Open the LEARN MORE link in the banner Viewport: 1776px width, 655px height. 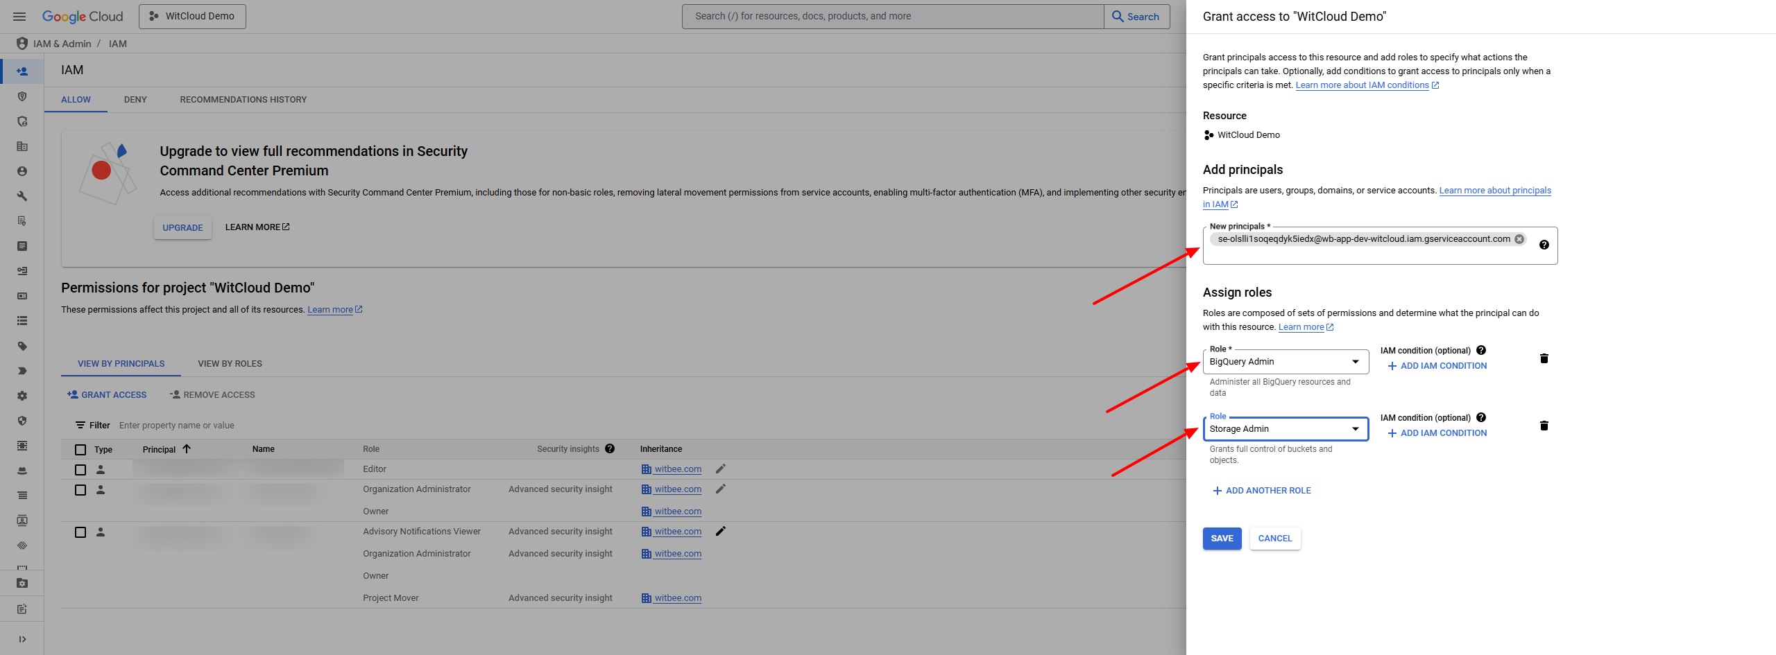click(x=257, y=227)
